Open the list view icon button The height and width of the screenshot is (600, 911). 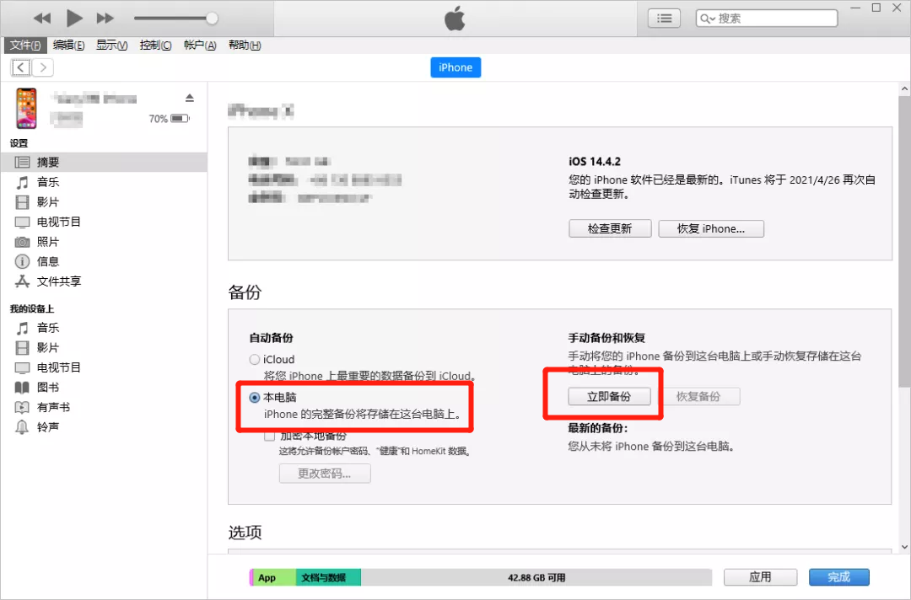pos(664,19)
